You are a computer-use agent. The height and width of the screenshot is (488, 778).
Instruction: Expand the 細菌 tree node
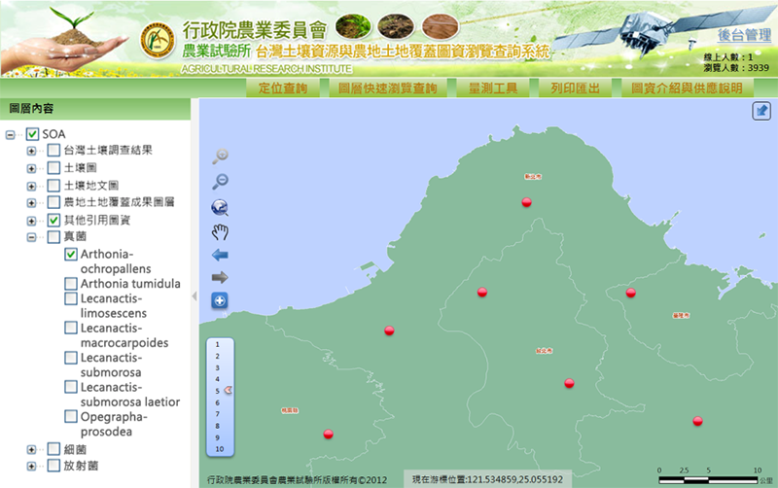31,450
